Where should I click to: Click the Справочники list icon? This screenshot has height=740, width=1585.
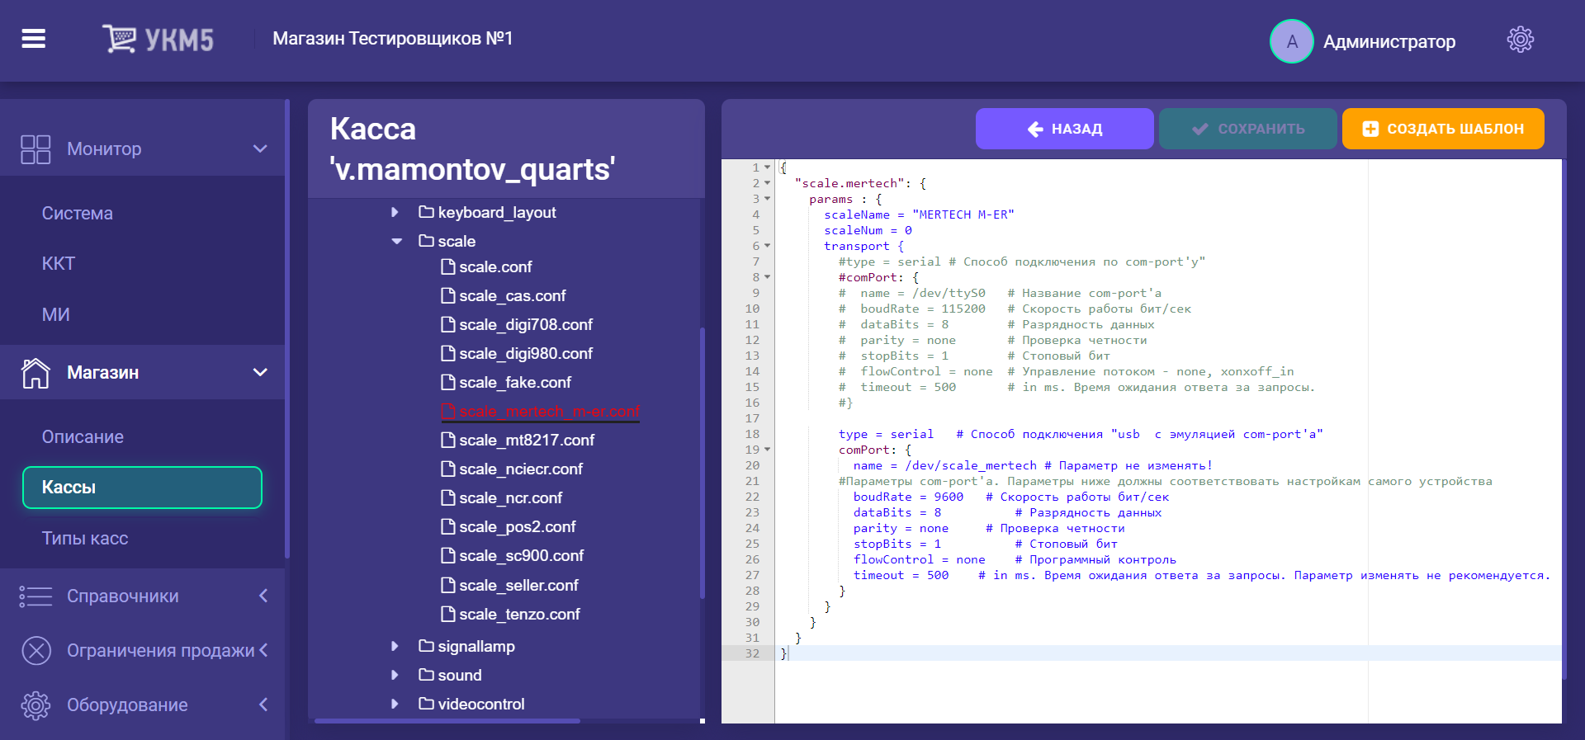[x=35, y=596]
